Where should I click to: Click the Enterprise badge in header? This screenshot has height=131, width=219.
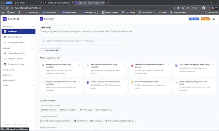(205, 19)
